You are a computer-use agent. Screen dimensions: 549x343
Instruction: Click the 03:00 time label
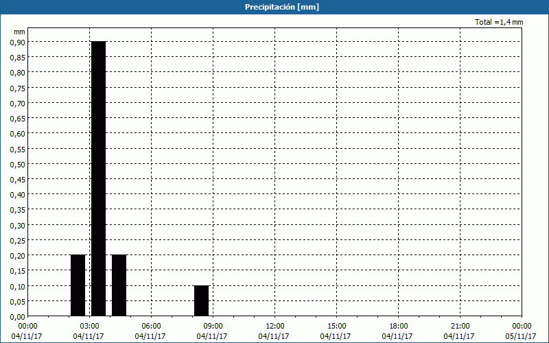tap(89, 327)
